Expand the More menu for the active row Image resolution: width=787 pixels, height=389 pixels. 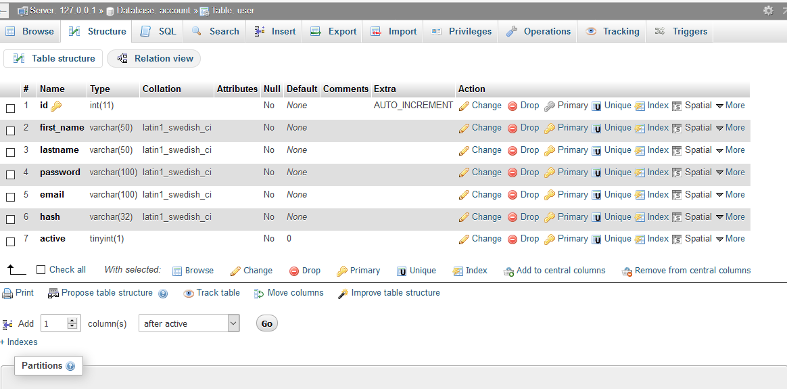point(730,239)
